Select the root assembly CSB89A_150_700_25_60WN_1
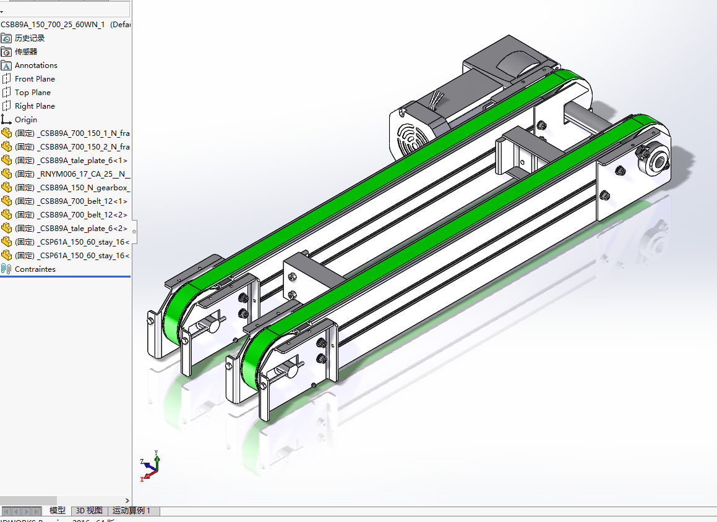The width and height of the screenshot is (717, 522). click(52, 25)
